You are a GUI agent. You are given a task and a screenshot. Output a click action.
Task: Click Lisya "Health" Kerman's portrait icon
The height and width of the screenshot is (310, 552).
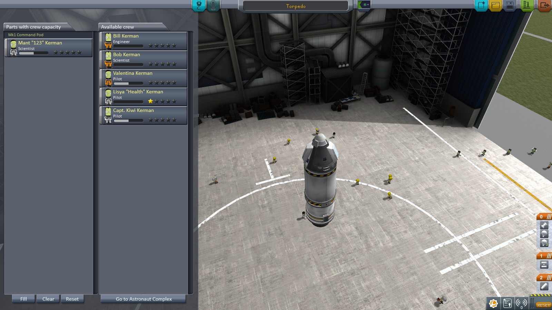(x=108, y=97)
